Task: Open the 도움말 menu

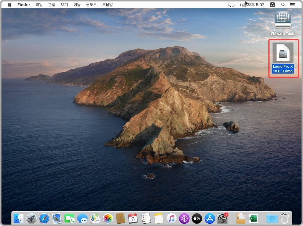Action: [107, 5]
